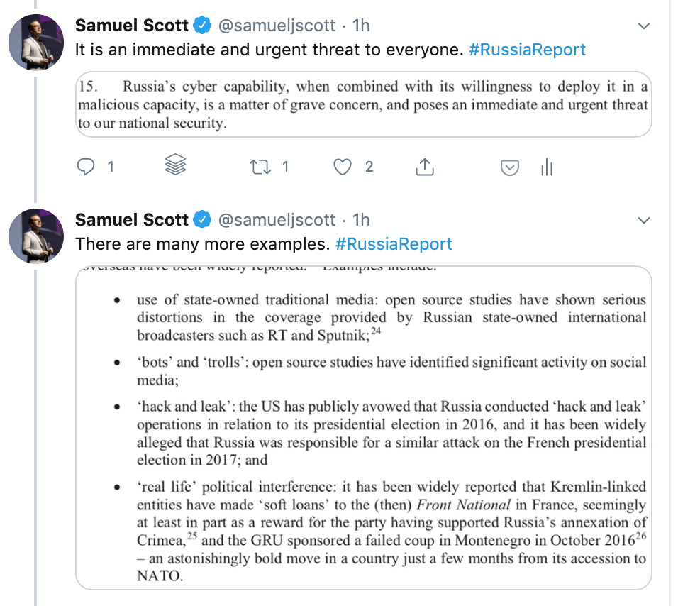Click Samuel Scott's avatar on the first tweet

click(36, 41)
